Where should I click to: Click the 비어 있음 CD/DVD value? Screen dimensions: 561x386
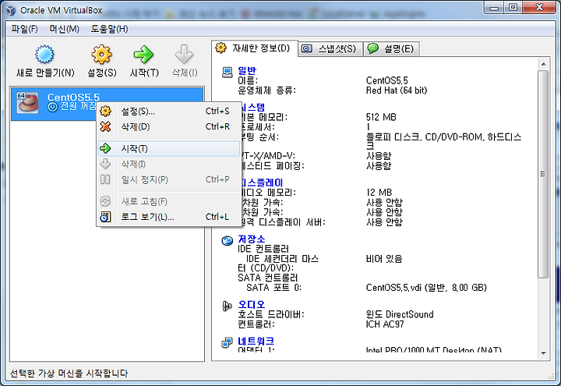click(x=384, y=259)
